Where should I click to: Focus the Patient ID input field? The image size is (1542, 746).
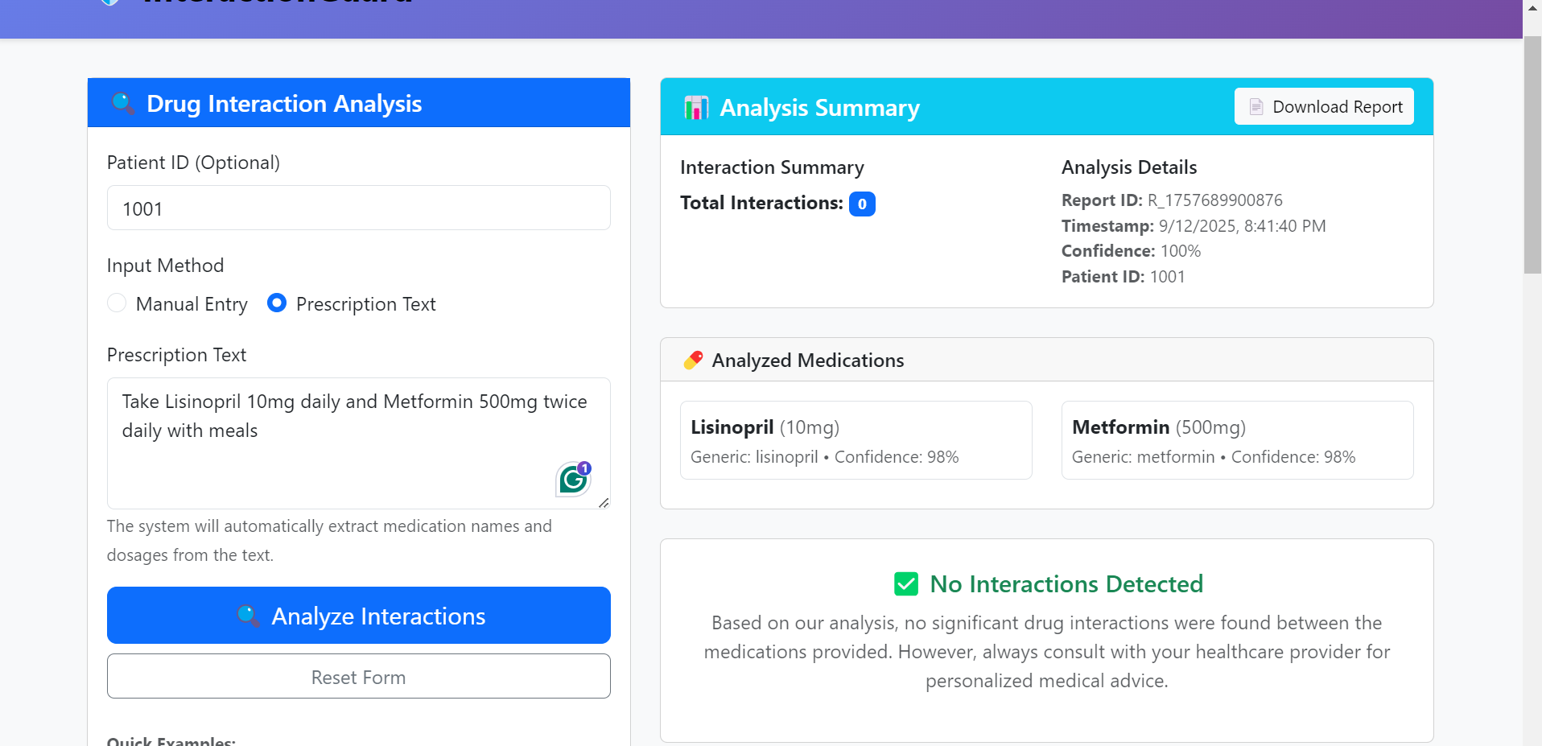[358, 208]
